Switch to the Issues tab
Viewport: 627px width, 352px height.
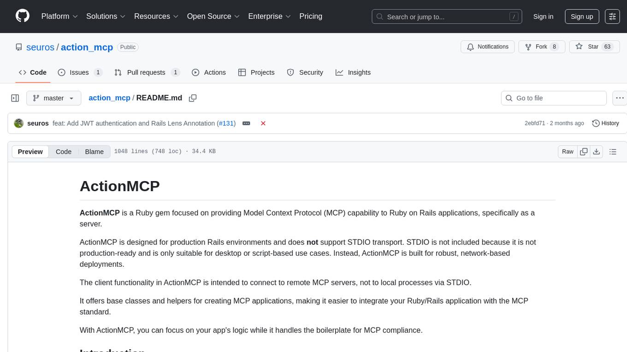80,72
